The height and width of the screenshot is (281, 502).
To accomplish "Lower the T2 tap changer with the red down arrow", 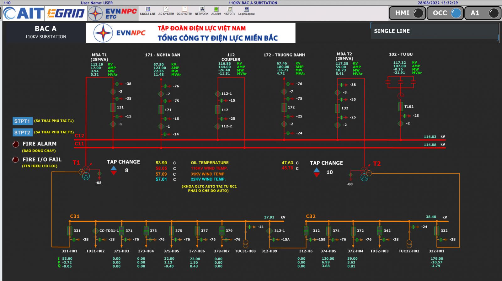I will click(x=317, y=175).
